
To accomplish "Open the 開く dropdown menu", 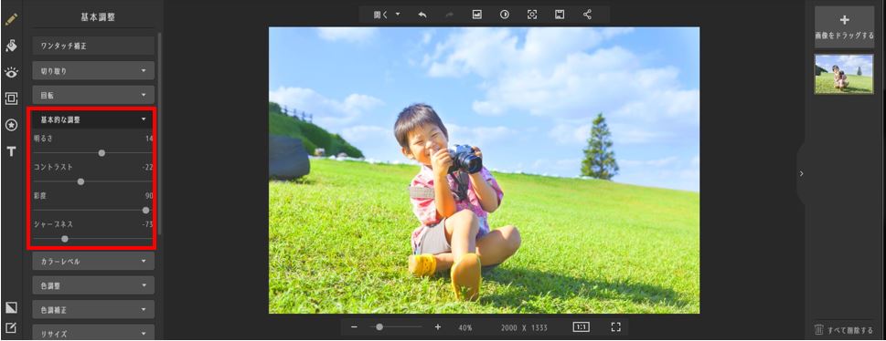I will [x=387, y=15].
